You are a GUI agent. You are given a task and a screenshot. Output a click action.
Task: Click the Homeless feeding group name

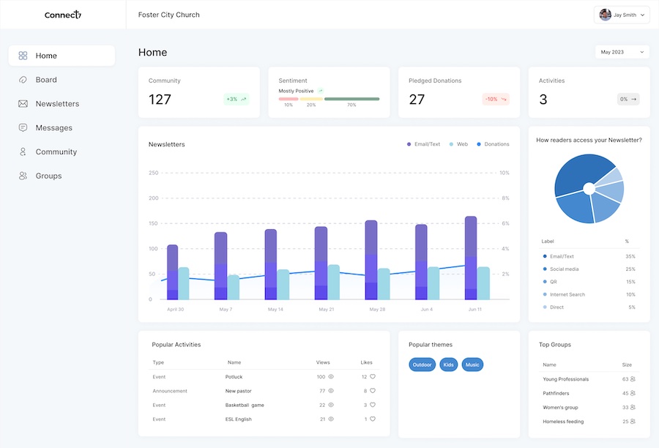click(x=563, y=422)
